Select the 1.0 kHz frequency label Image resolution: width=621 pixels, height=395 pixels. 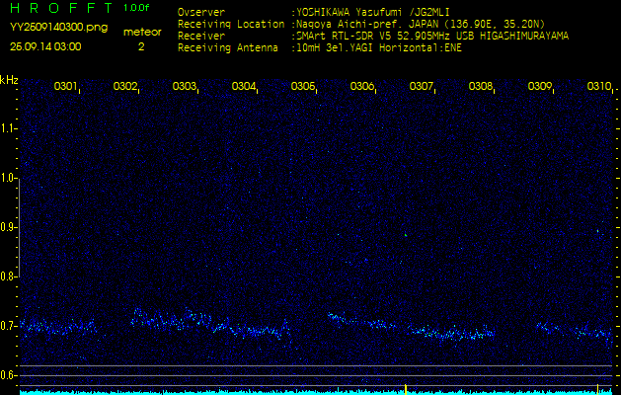coord(9,179)
